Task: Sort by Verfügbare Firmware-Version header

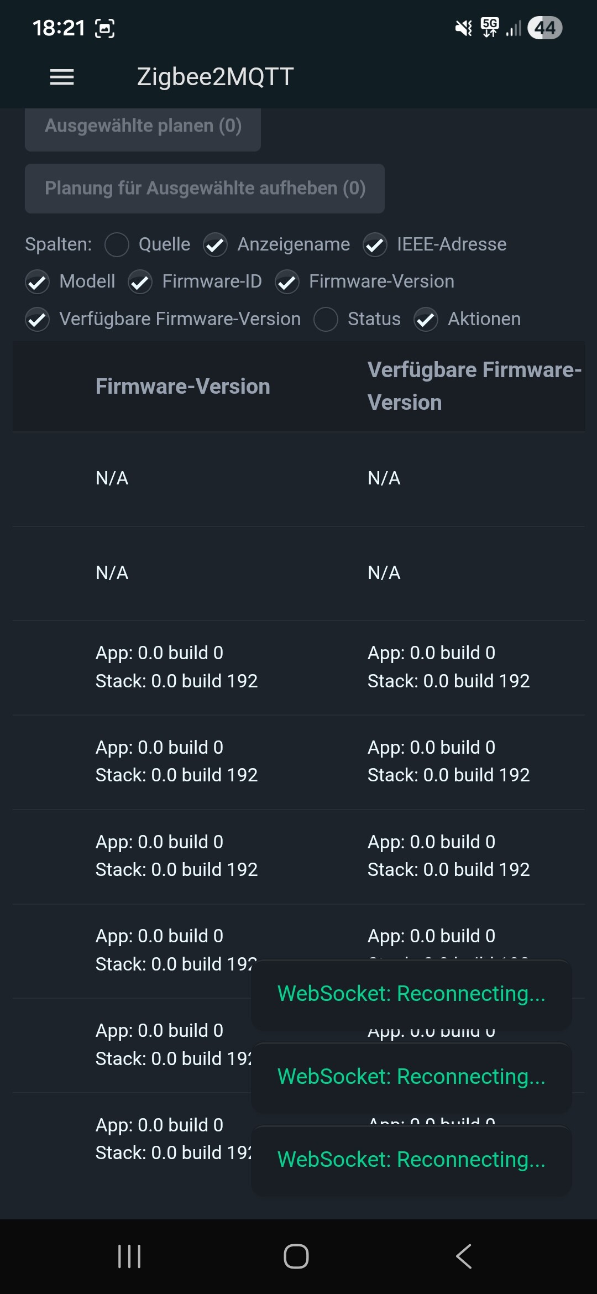Action: point(474,386)
